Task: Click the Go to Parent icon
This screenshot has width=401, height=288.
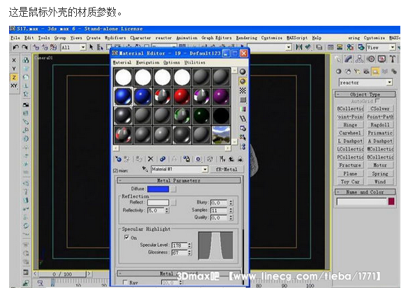Action: click(231, 159)
